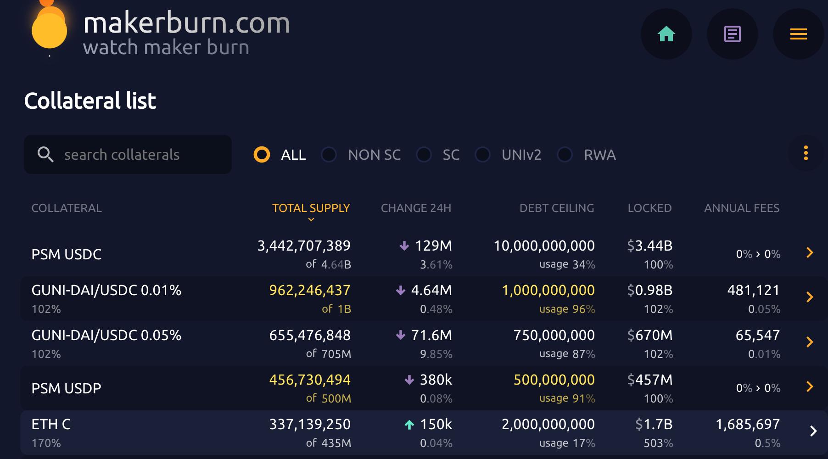Click PSM USDC down arrow change icon

point(404,246)
